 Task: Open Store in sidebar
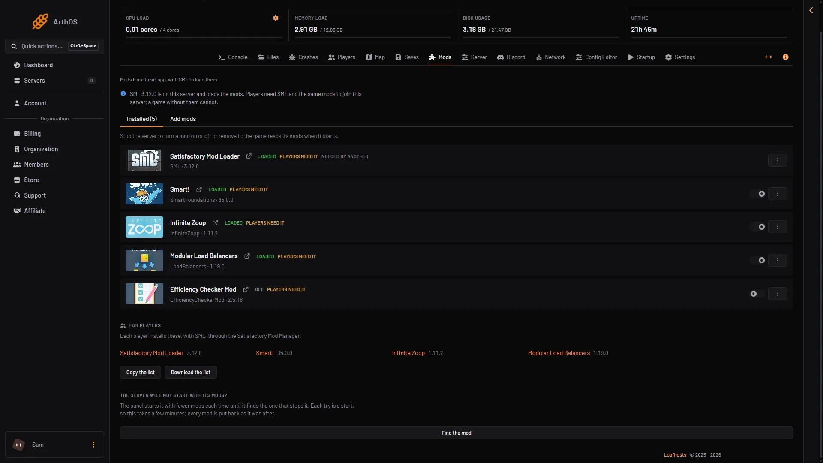pos(54,180)
